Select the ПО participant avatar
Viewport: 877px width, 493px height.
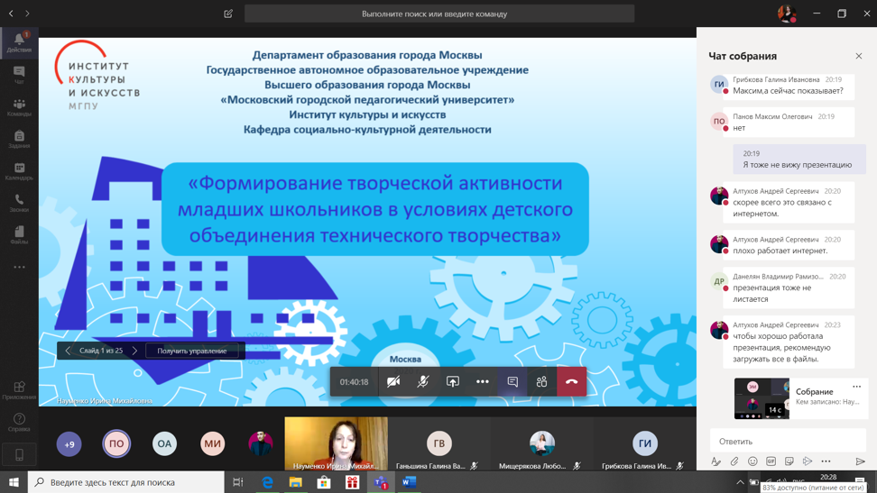pyautogui.click(x=116, y=443)
